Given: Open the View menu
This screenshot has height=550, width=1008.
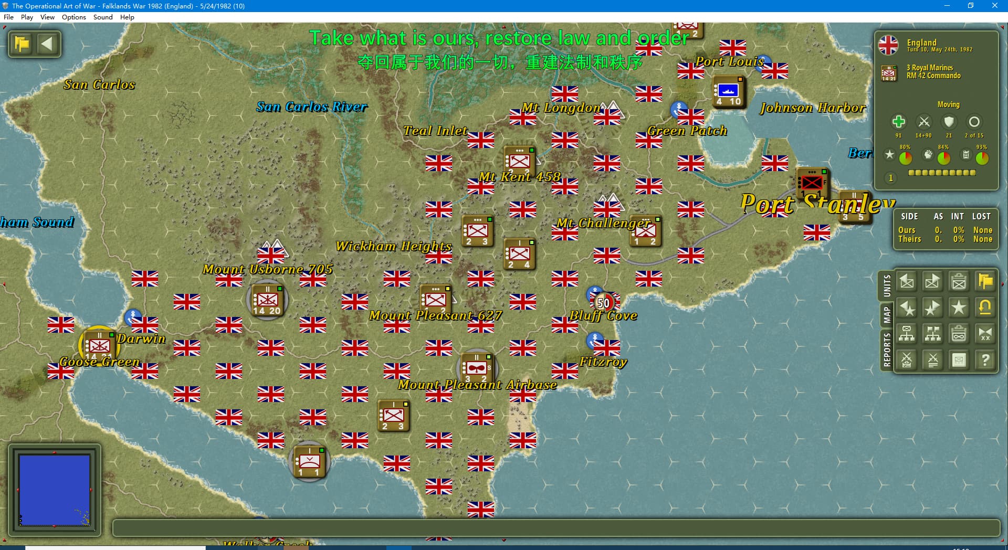Looking at the screenshot, I should [47, 17].
